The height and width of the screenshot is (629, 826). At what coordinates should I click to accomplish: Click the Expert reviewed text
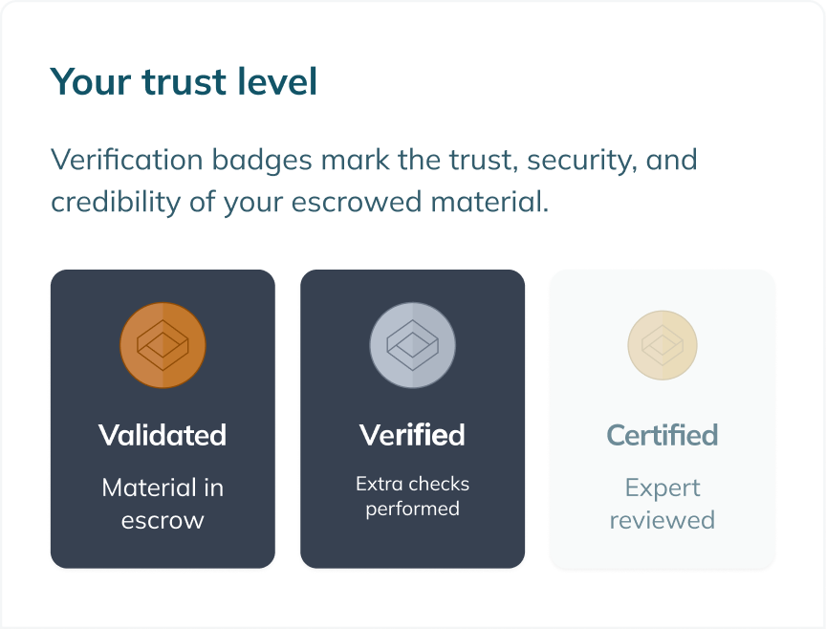(x=663, y=504)
